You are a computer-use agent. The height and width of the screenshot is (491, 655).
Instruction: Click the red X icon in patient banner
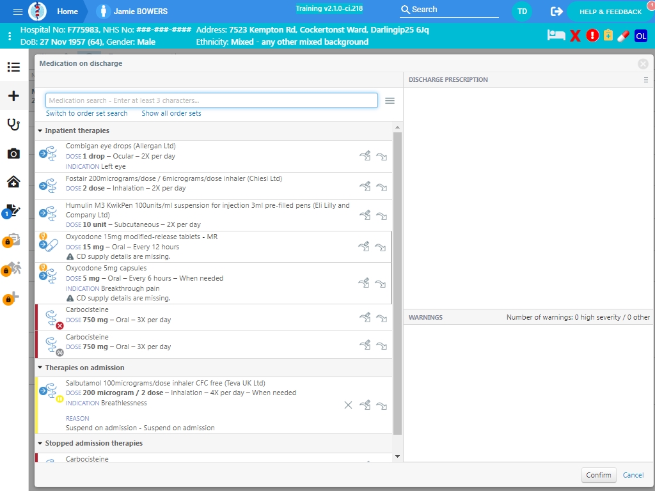coord(575,36)
